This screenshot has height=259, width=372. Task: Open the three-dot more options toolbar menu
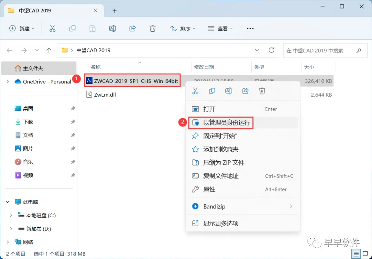tap(250, 29)
